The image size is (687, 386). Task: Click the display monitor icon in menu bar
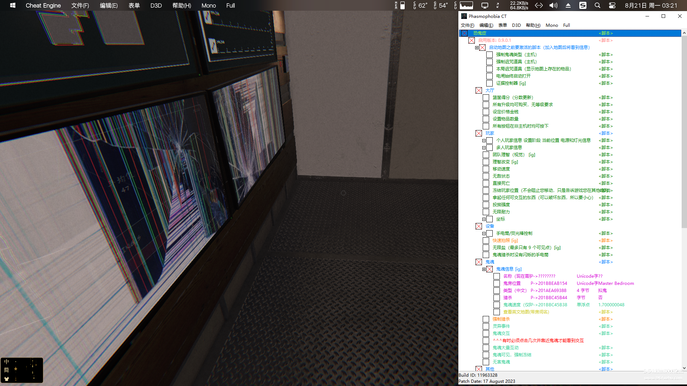click(x=484, y=5)
